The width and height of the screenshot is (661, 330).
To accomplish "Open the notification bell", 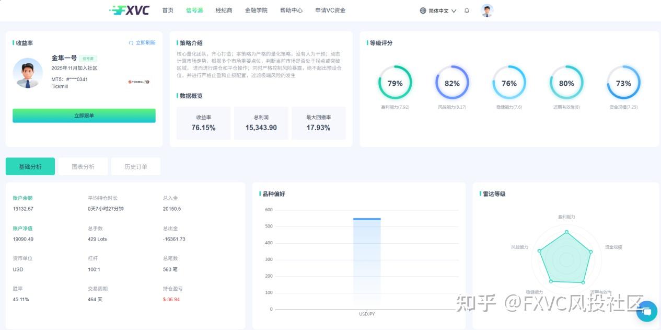I will 467,10.
